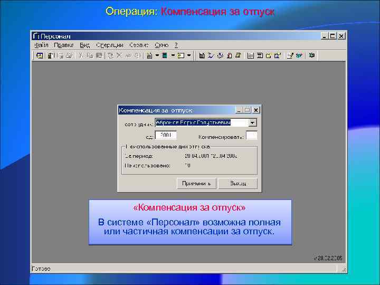Click the round gear-like toolbar icon

[x=220, y=55]
